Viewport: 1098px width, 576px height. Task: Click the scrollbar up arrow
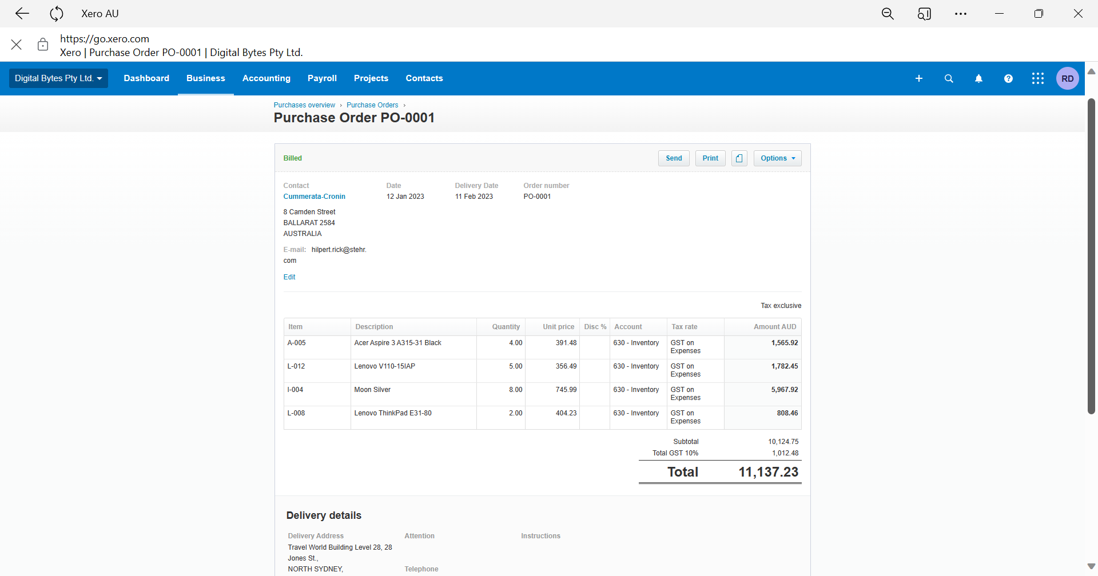(1091, 71)
